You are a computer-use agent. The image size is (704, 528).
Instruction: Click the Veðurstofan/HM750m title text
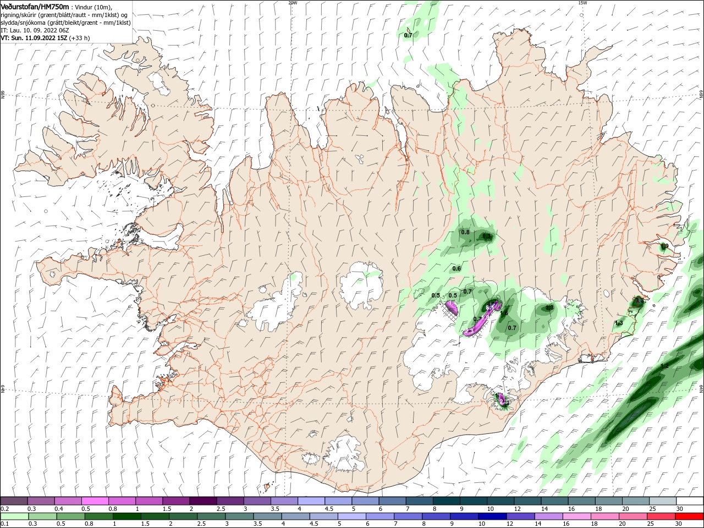tap(35, 6)
